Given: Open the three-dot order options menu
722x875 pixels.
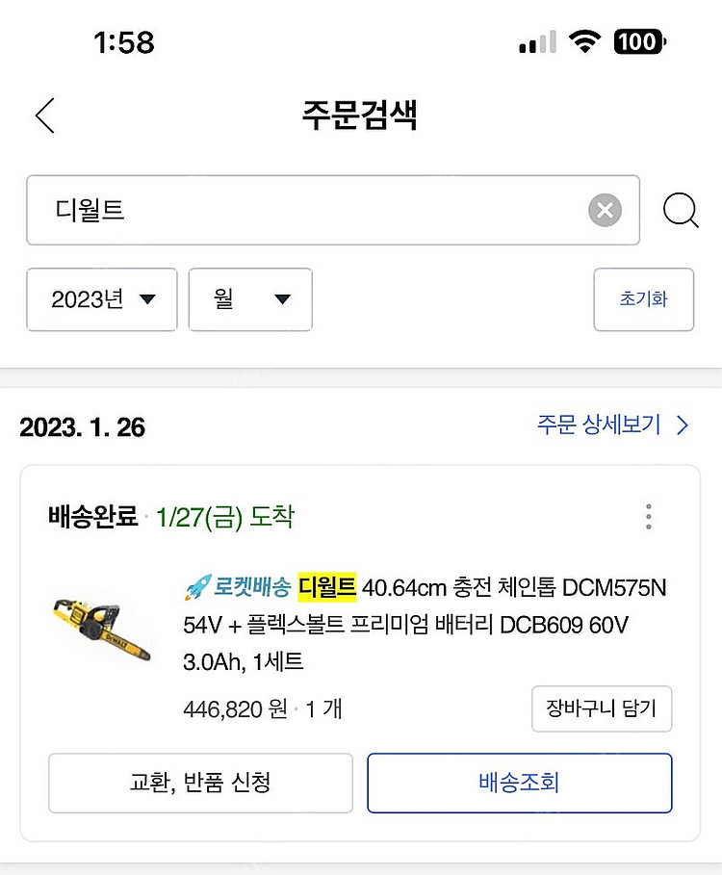Looking at the screenshot, I should click(649, 517).
